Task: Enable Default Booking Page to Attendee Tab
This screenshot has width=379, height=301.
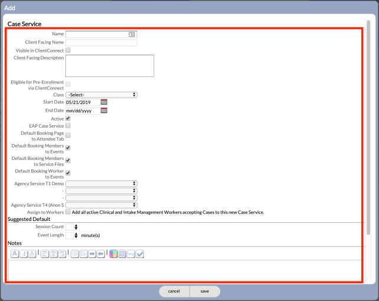Action: 68,135
